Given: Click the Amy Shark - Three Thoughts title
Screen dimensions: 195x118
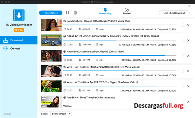Looking at the screenshot, I should pos(91,97).
